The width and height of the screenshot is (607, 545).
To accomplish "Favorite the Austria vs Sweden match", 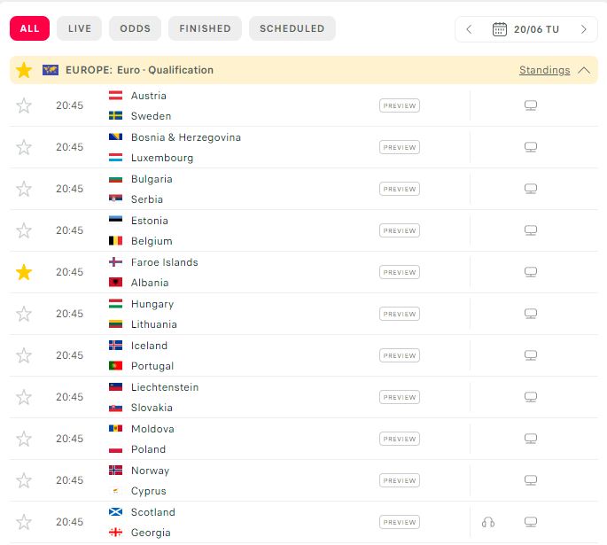I will pos(24,105).
